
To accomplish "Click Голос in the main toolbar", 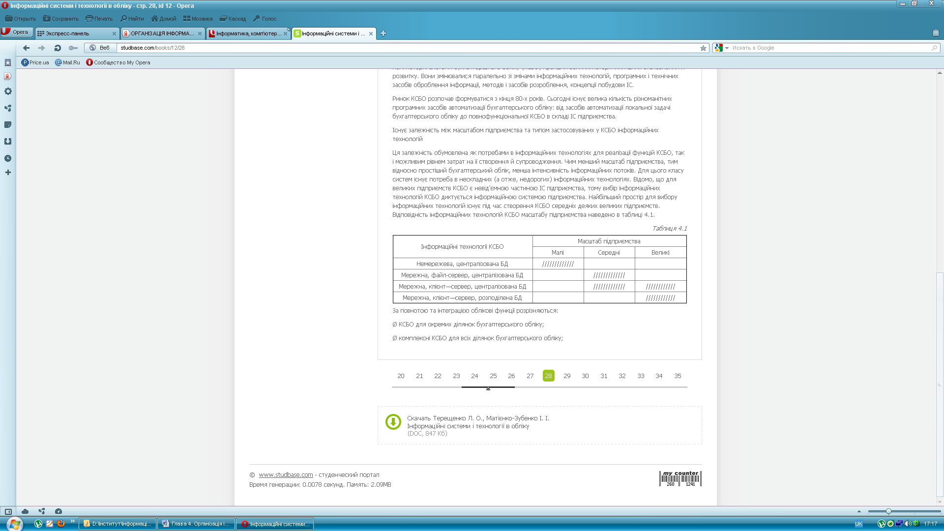I will tap(265, 19).
